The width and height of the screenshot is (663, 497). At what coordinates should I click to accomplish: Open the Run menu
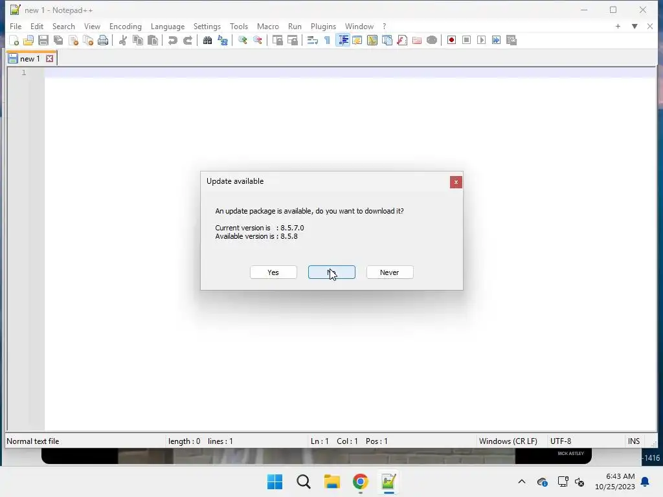[x=295, y=26]
